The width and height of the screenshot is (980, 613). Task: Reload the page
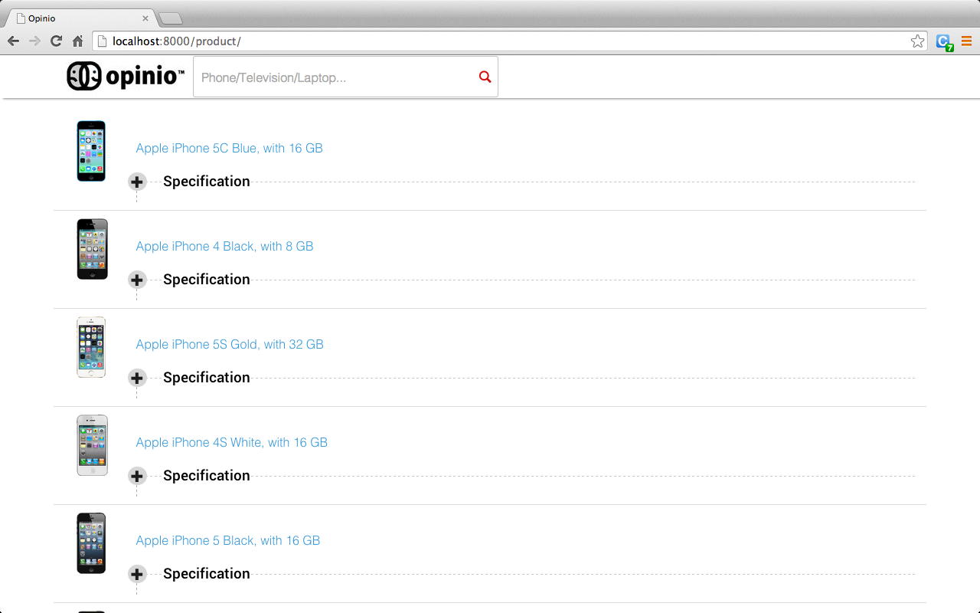56,41
